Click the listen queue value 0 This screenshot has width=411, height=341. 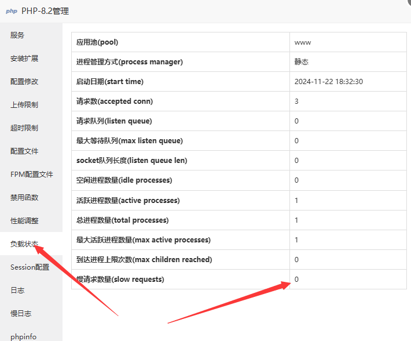[296, 121]
